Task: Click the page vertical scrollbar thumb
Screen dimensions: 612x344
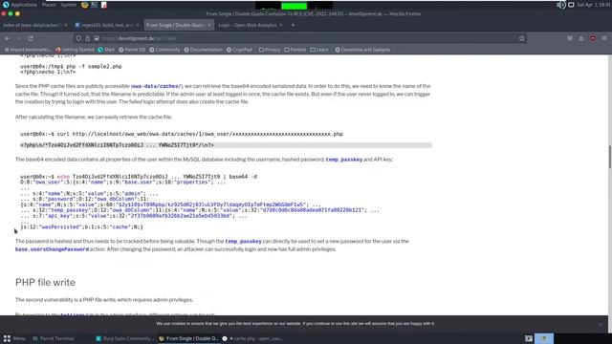Action: click(609, 157)
